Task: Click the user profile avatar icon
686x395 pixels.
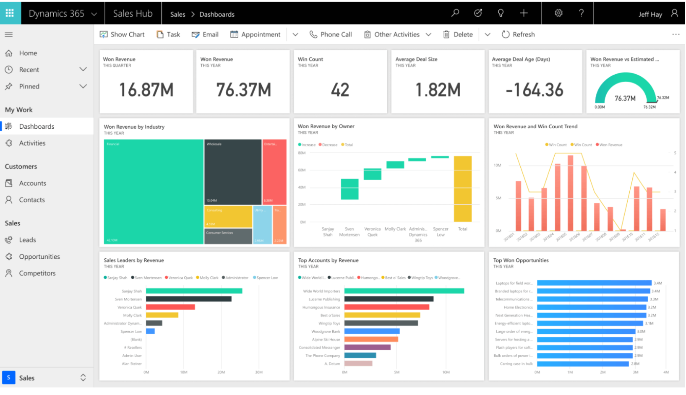Action: pyautogui.click(x=674, y=13)
